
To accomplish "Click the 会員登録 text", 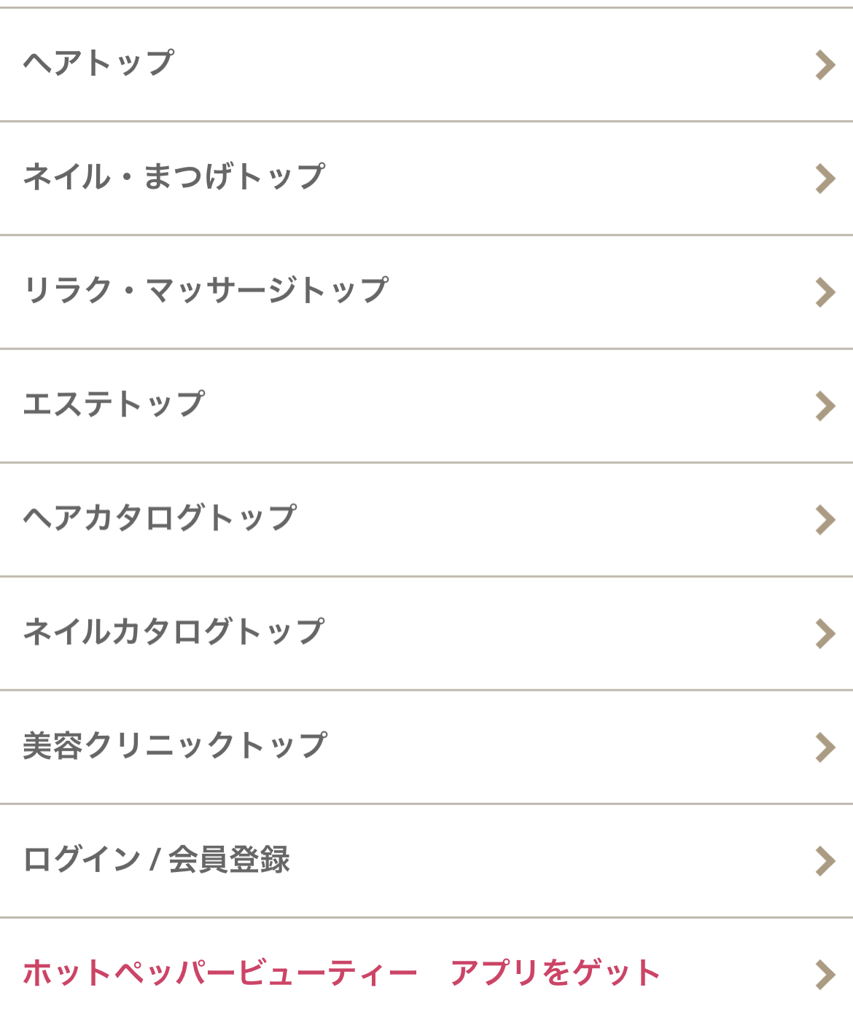I will pos(230,859).
